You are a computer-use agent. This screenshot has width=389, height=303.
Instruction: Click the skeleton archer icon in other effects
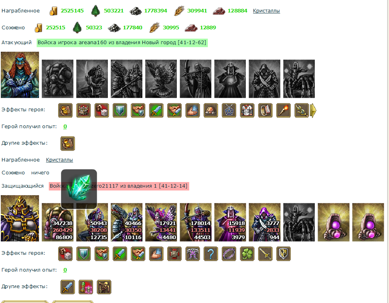pyautogui.click(x=104, y=287)
